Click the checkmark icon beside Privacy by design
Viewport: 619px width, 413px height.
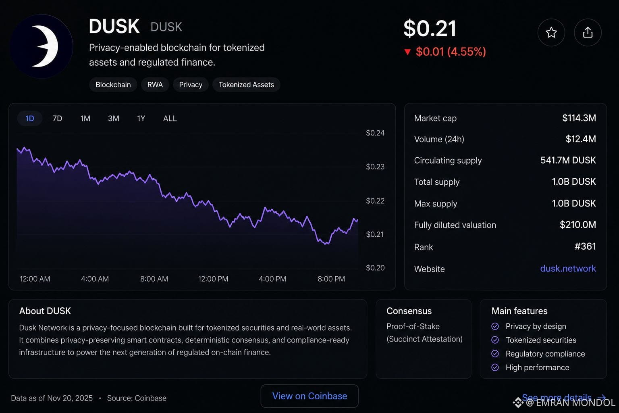click(495, 326)
